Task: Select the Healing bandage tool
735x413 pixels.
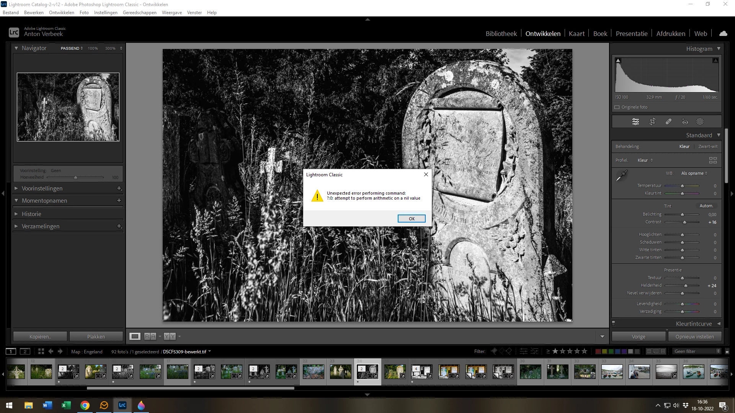Action: (x=668, y=122)
